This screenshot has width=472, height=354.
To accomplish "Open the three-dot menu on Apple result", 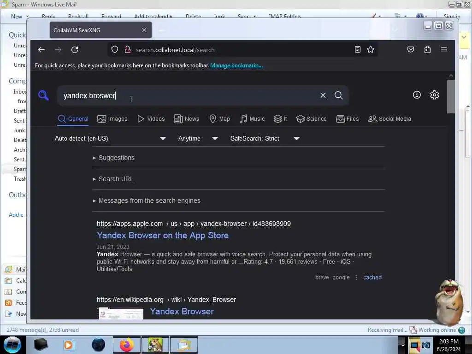I will (x=356, y=277).
